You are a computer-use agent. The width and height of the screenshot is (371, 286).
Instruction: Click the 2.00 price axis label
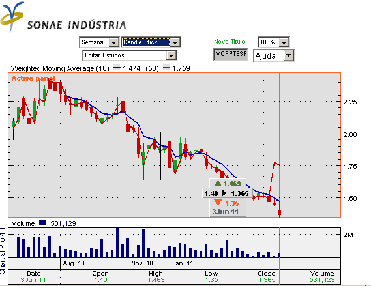[350, 134]
